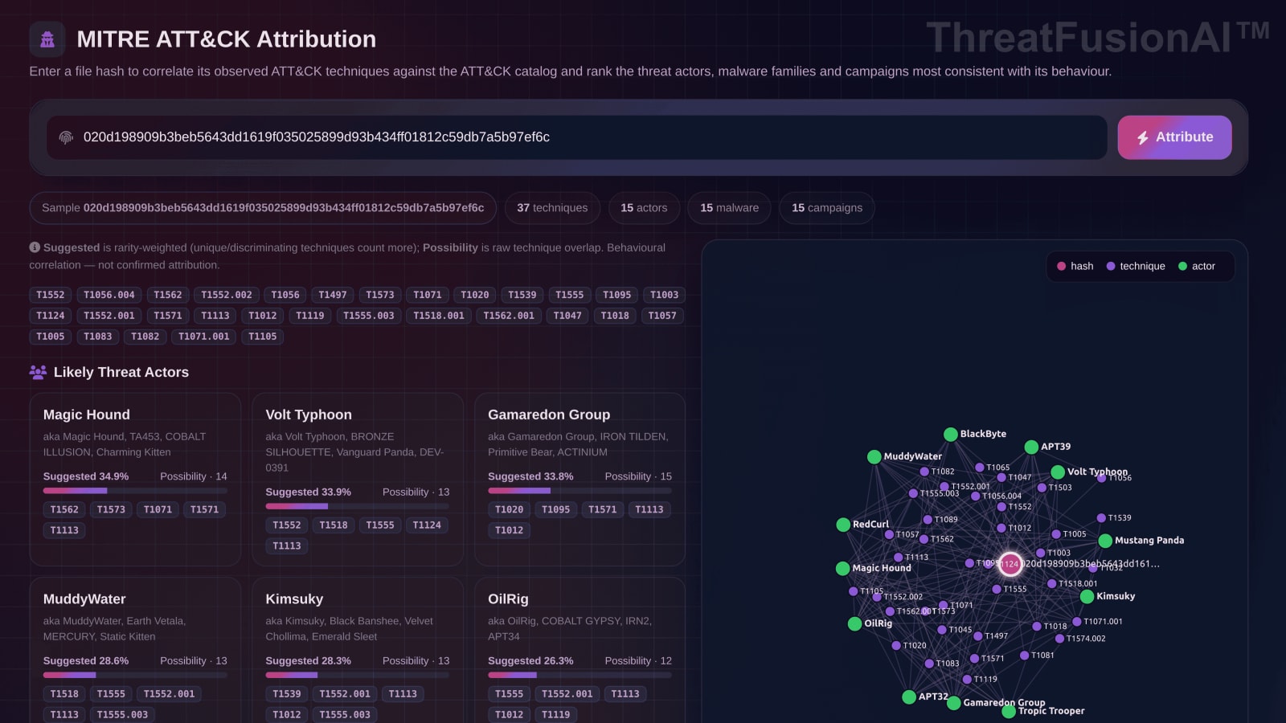Click the T1497 chip in techniques list
Image resolution: width=1286 pixels, height=723 pixels.
click(x=333, y=295)
